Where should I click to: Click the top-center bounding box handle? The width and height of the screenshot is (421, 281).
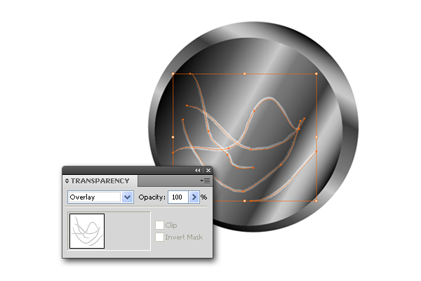pyautogui.click(x=245, y=74)
